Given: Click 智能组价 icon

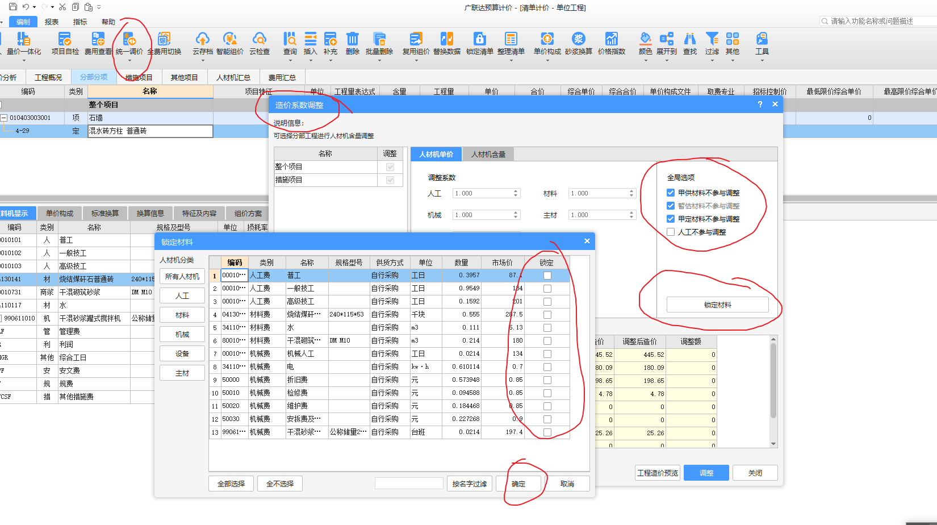Looking at the screenshot, I should [x=229, y=39].
